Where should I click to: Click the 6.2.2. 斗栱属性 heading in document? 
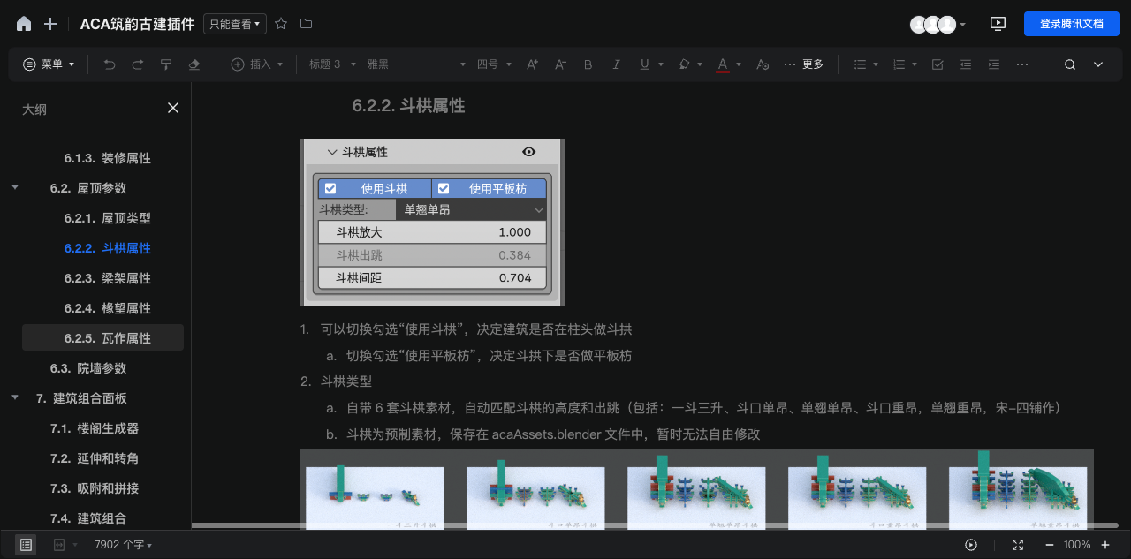[408, 106]
